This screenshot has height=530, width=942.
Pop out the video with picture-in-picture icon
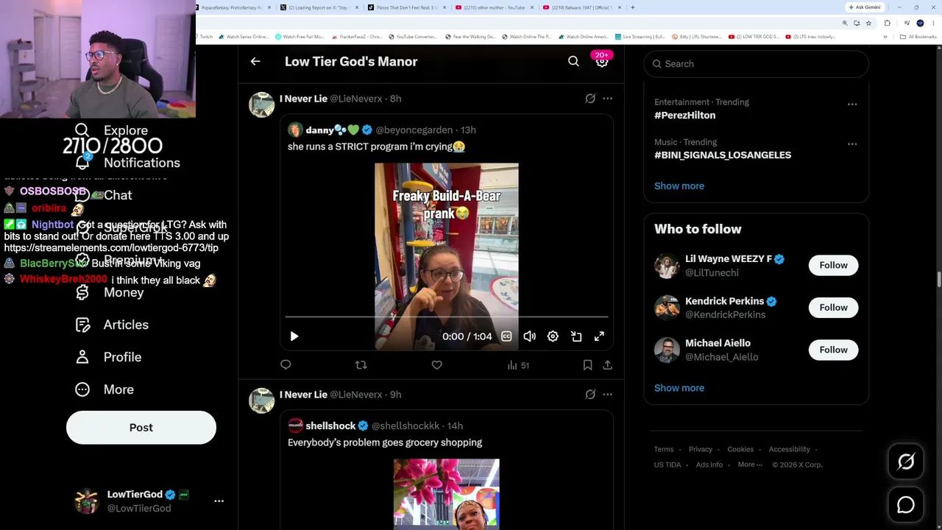pos(576,336)
